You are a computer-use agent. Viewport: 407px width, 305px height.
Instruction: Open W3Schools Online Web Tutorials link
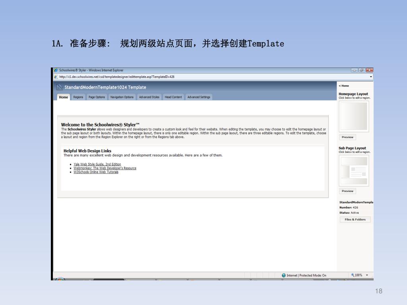[x=96, y=172]
